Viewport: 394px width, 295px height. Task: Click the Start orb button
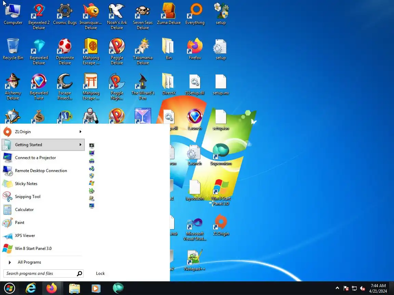tap(9, 288)
